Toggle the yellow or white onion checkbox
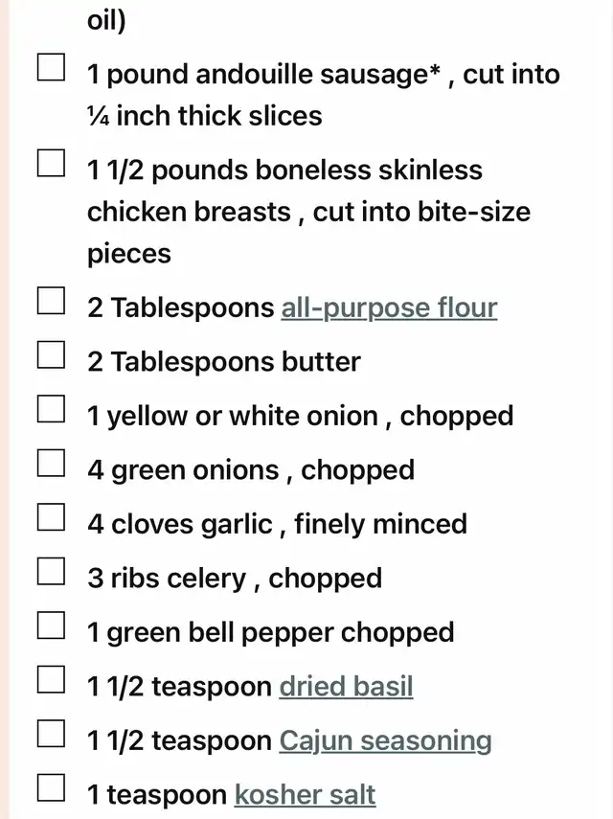 (51, 411)
